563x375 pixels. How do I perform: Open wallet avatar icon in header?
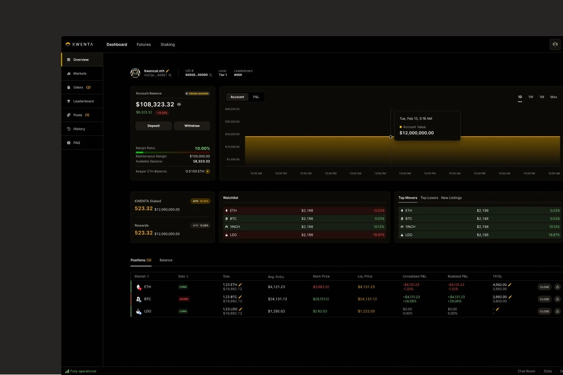coord(555,45)
